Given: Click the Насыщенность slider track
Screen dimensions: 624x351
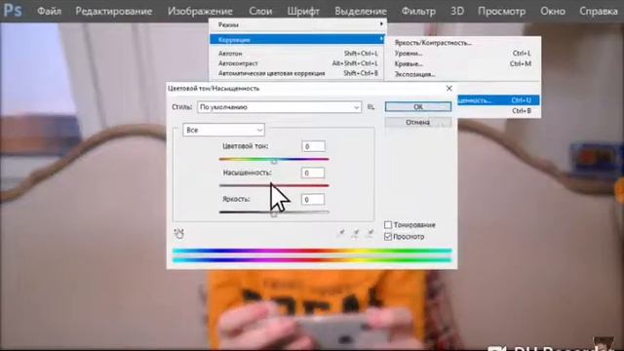Looking at the screenshot, I should click(x=274, y=185).
